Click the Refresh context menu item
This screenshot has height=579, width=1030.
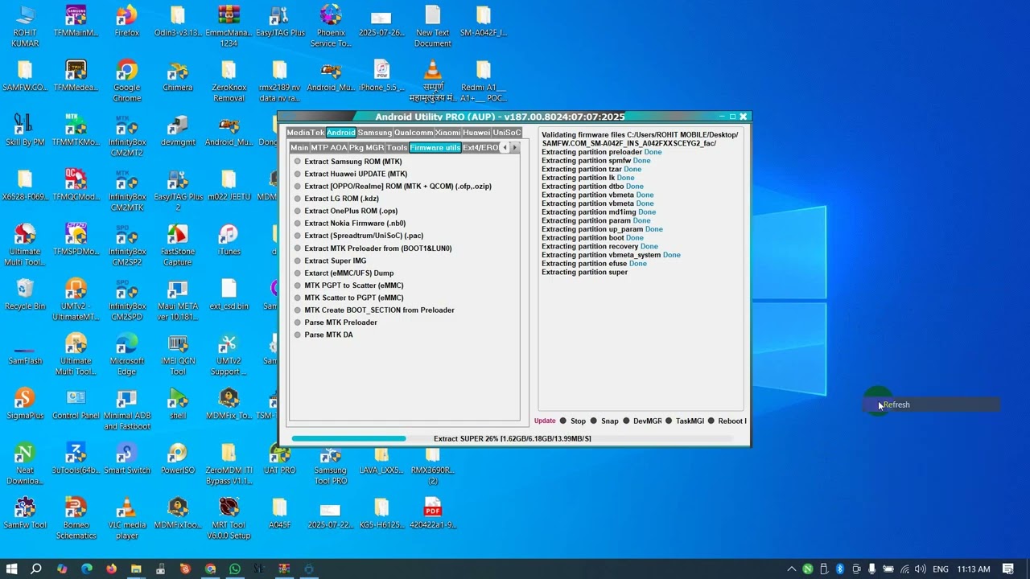(931, 405)
